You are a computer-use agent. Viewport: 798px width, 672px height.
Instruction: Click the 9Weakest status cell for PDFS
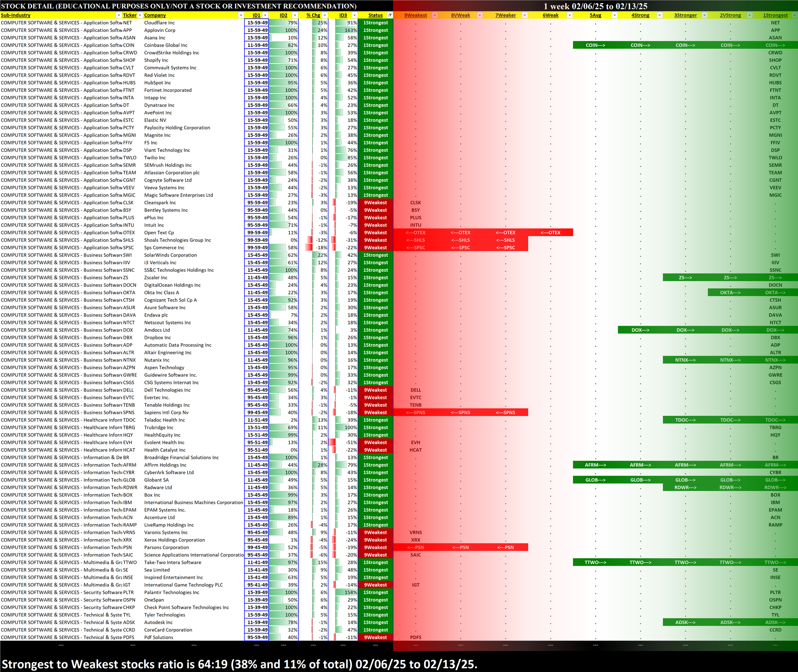[x=375, y=637]
